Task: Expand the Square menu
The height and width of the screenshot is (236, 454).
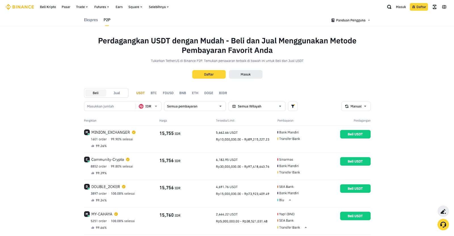Action: [x=135, y=7]
